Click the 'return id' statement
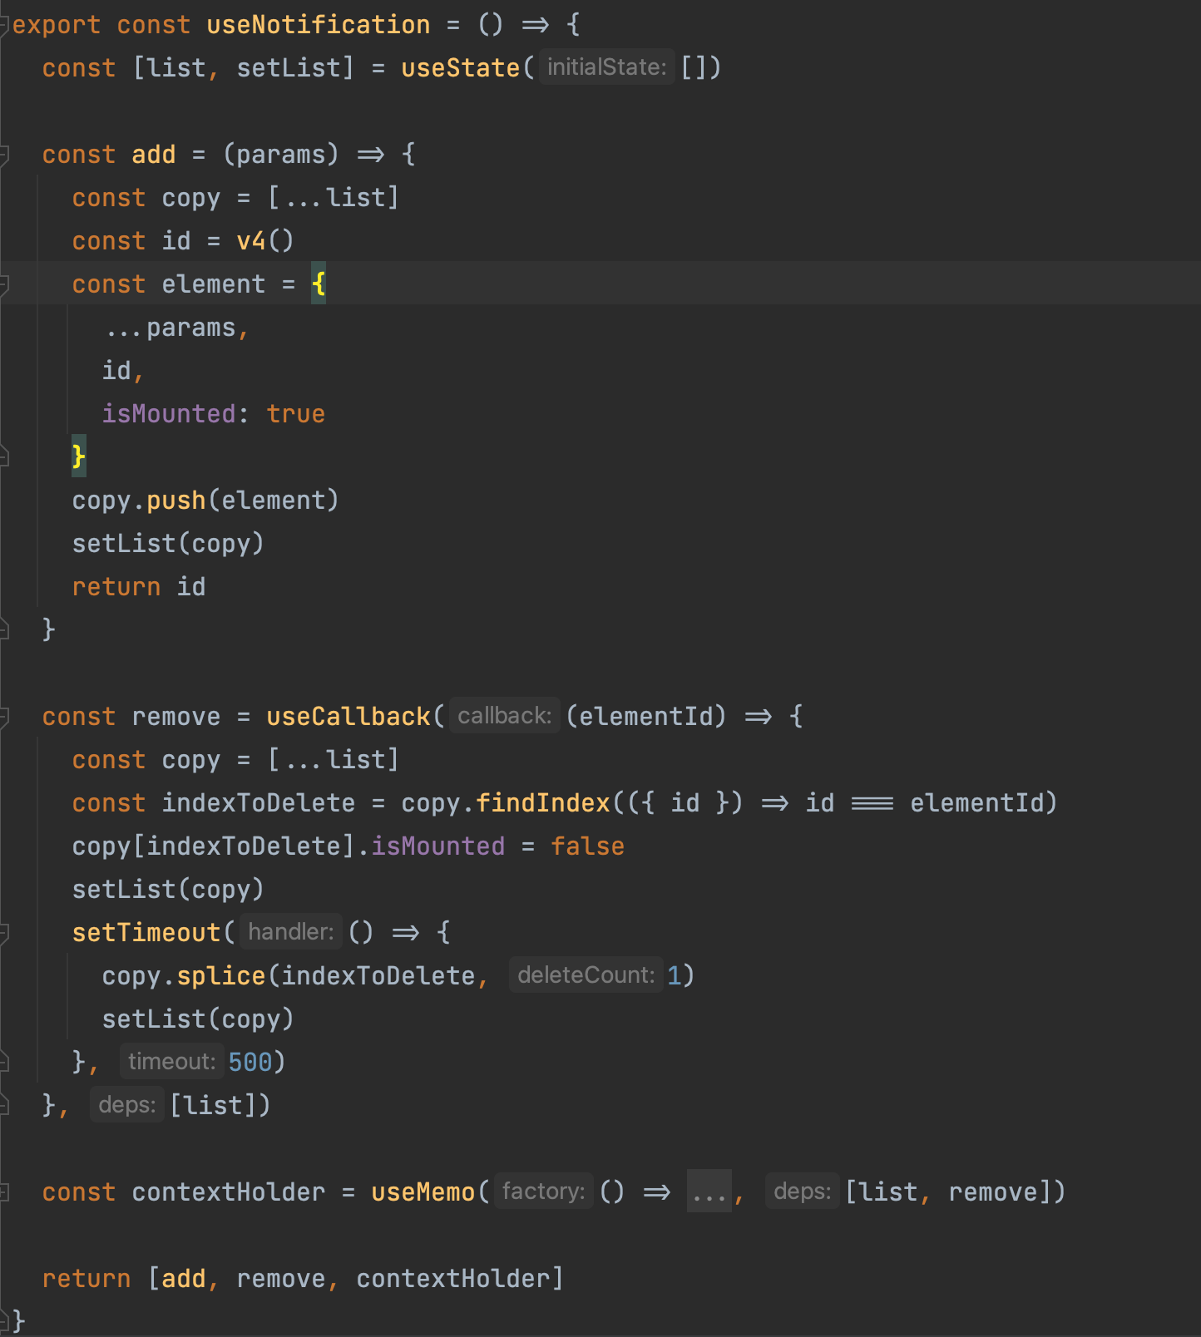1201x1337 pixels. point(139,587)
